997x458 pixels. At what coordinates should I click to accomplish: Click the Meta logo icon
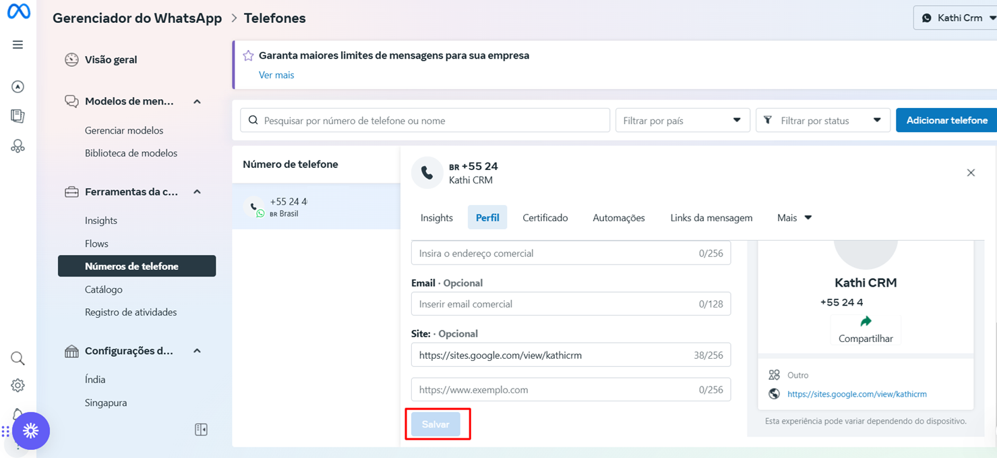18,12
